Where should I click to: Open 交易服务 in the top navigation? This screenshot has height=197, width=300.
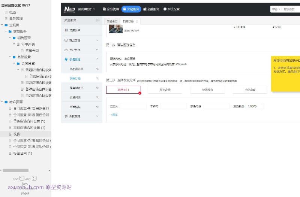pos(131,9)
